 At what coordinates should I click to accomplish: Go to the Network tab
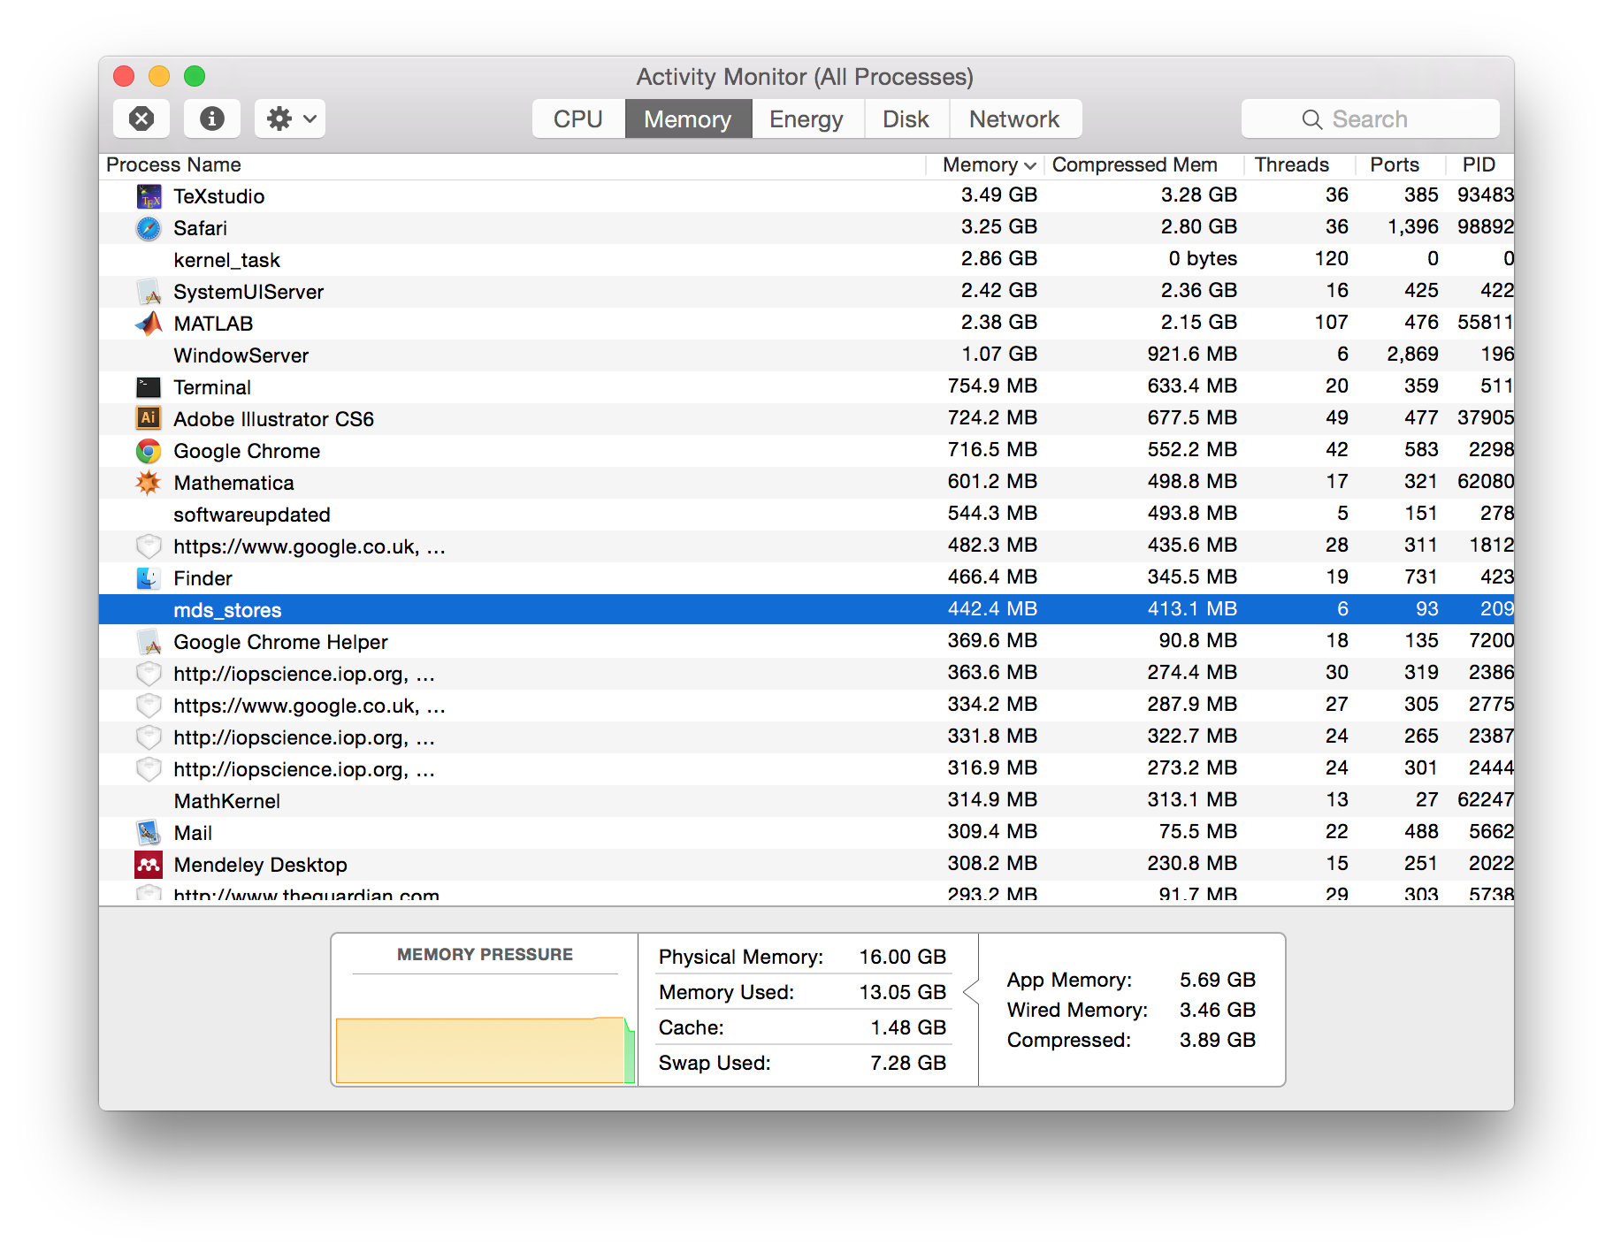click(x=1014, y=118)
